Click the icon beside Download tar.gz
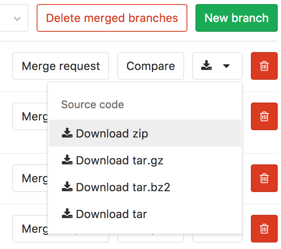Viewport: 281px width, 249px height. [67, 159]
